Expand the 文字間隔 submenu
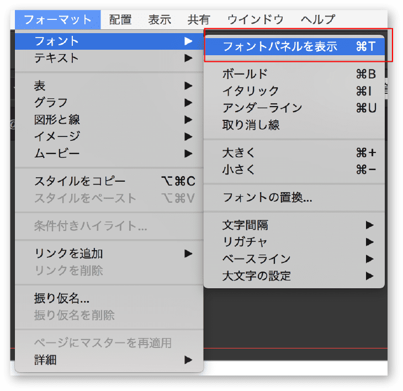Image resolution: width=403 pixels, height=391 pixels. tap(294, 225)
